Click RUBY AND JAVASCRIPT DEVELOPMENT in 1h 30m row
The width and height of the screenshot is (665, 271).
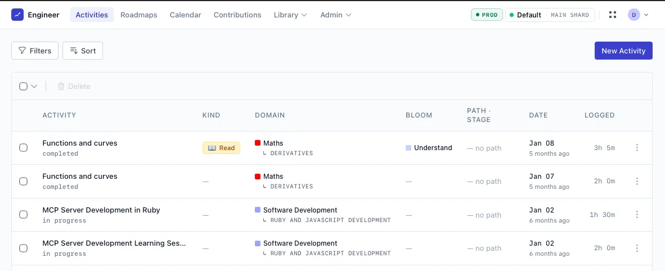click(x=330, y=220)
